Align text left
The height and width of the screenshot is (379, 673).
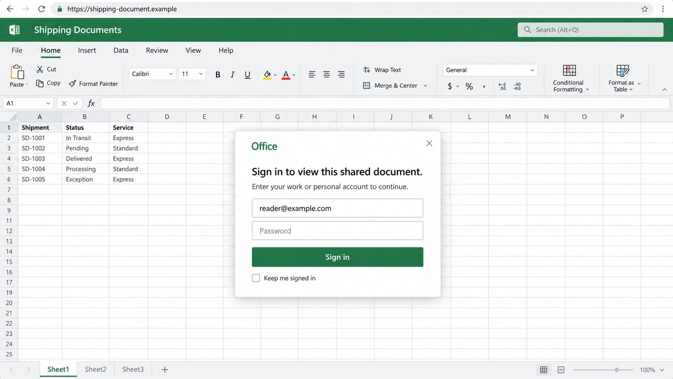[312, 75]
